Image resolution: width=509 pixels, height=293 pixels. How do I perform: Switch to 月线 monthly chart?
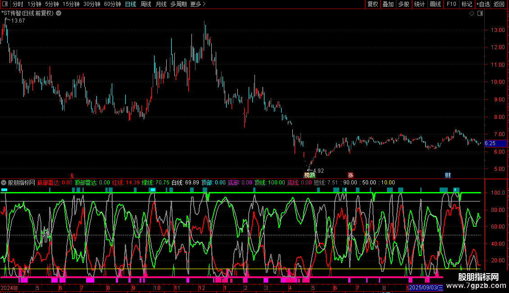[x=161, y=4]
